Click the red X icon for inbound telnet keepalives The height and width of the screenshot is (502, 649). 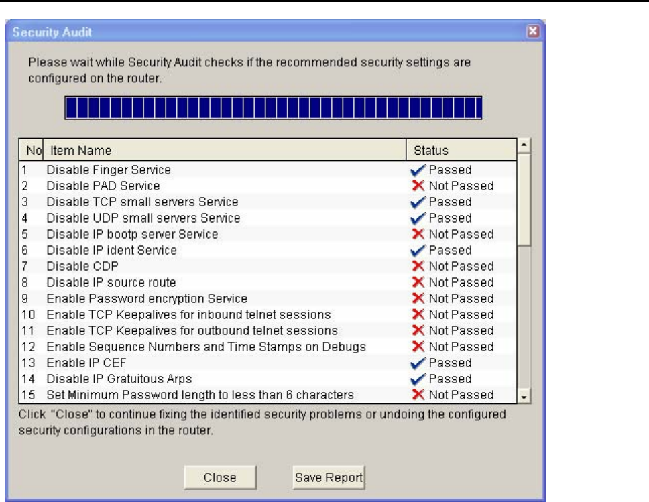click(x=418, y=314)
